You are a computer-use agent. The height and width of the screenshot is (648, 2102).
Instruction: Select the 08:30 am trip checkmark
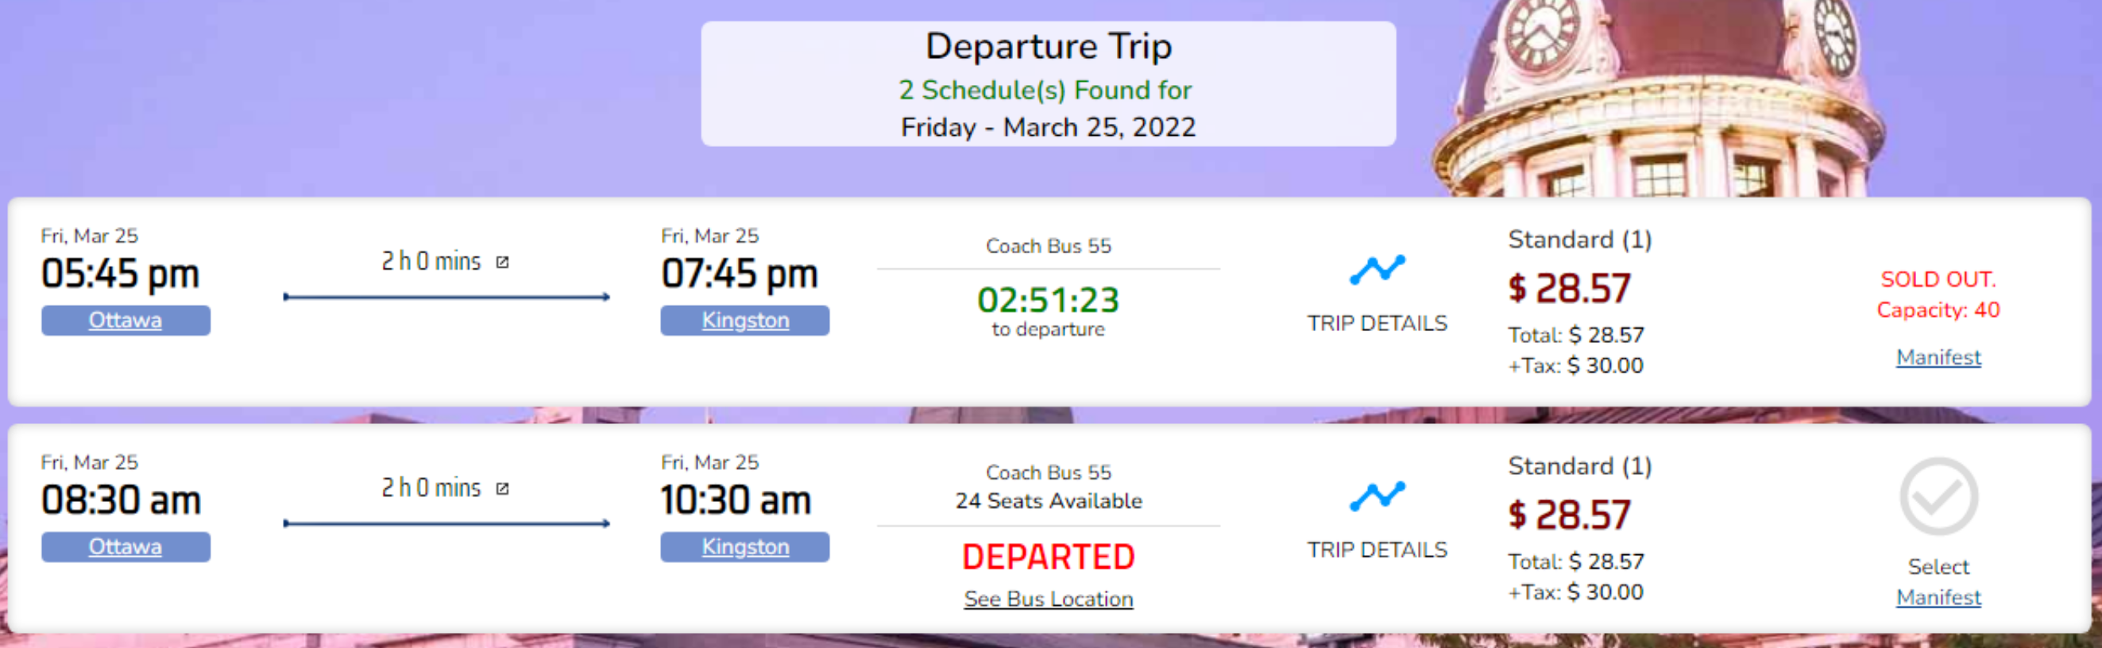tap(1938, 497)
